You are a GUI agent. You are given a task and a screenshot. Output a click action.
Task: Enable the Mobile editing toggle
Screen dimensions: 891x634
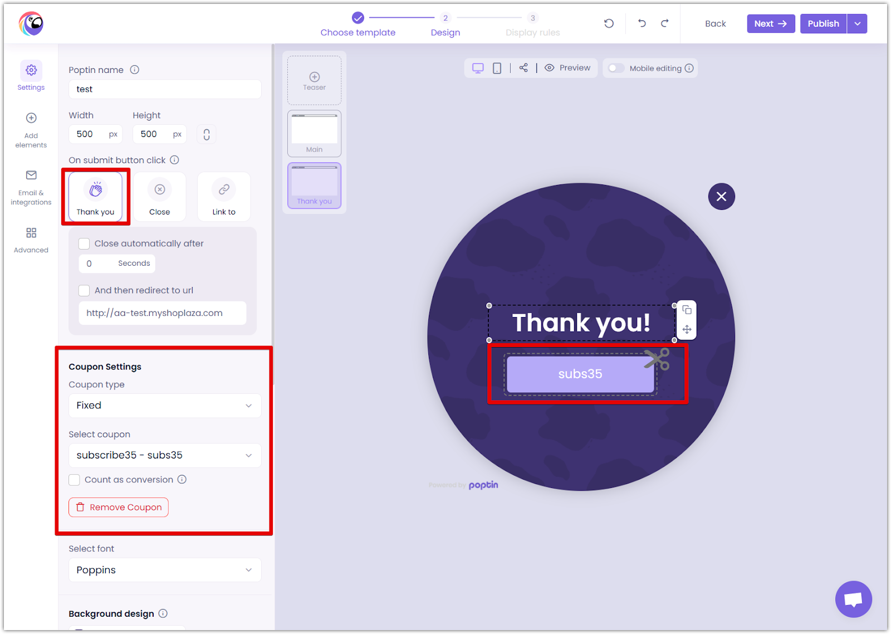pos(616,68)
